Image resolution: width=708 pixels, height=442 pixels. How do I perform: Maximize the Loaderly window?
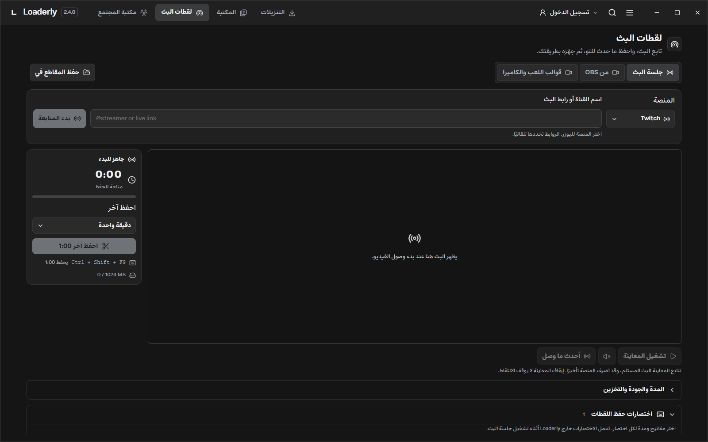677,13
